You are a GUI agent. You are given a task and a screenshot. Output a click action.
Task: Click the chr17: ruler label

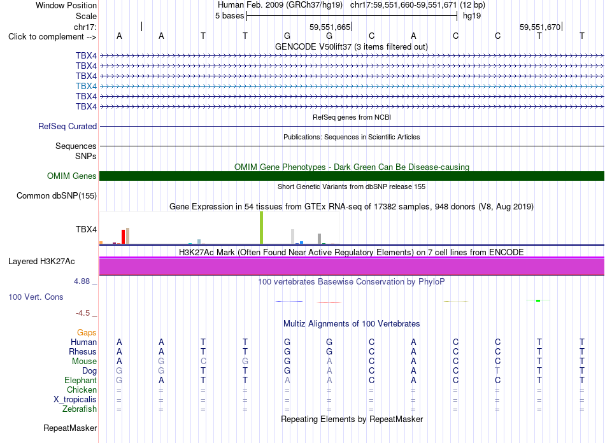[85, 27]
